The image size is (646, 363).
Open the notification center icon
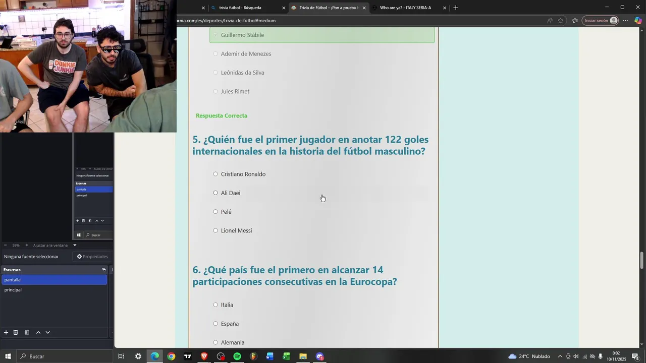pos(635,356)
